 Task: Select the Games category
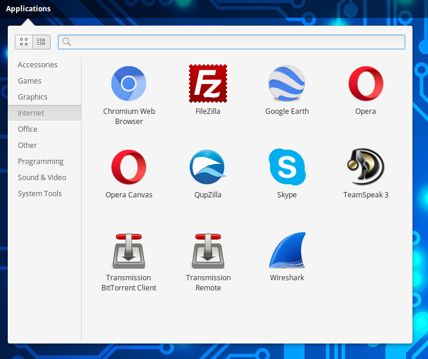click(45, 81)
